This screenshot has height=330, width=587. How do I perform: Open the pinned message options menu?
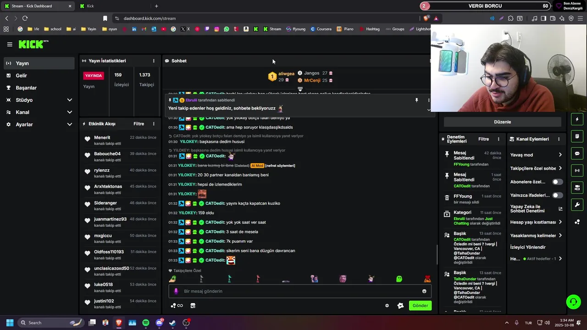pos(429,100)
